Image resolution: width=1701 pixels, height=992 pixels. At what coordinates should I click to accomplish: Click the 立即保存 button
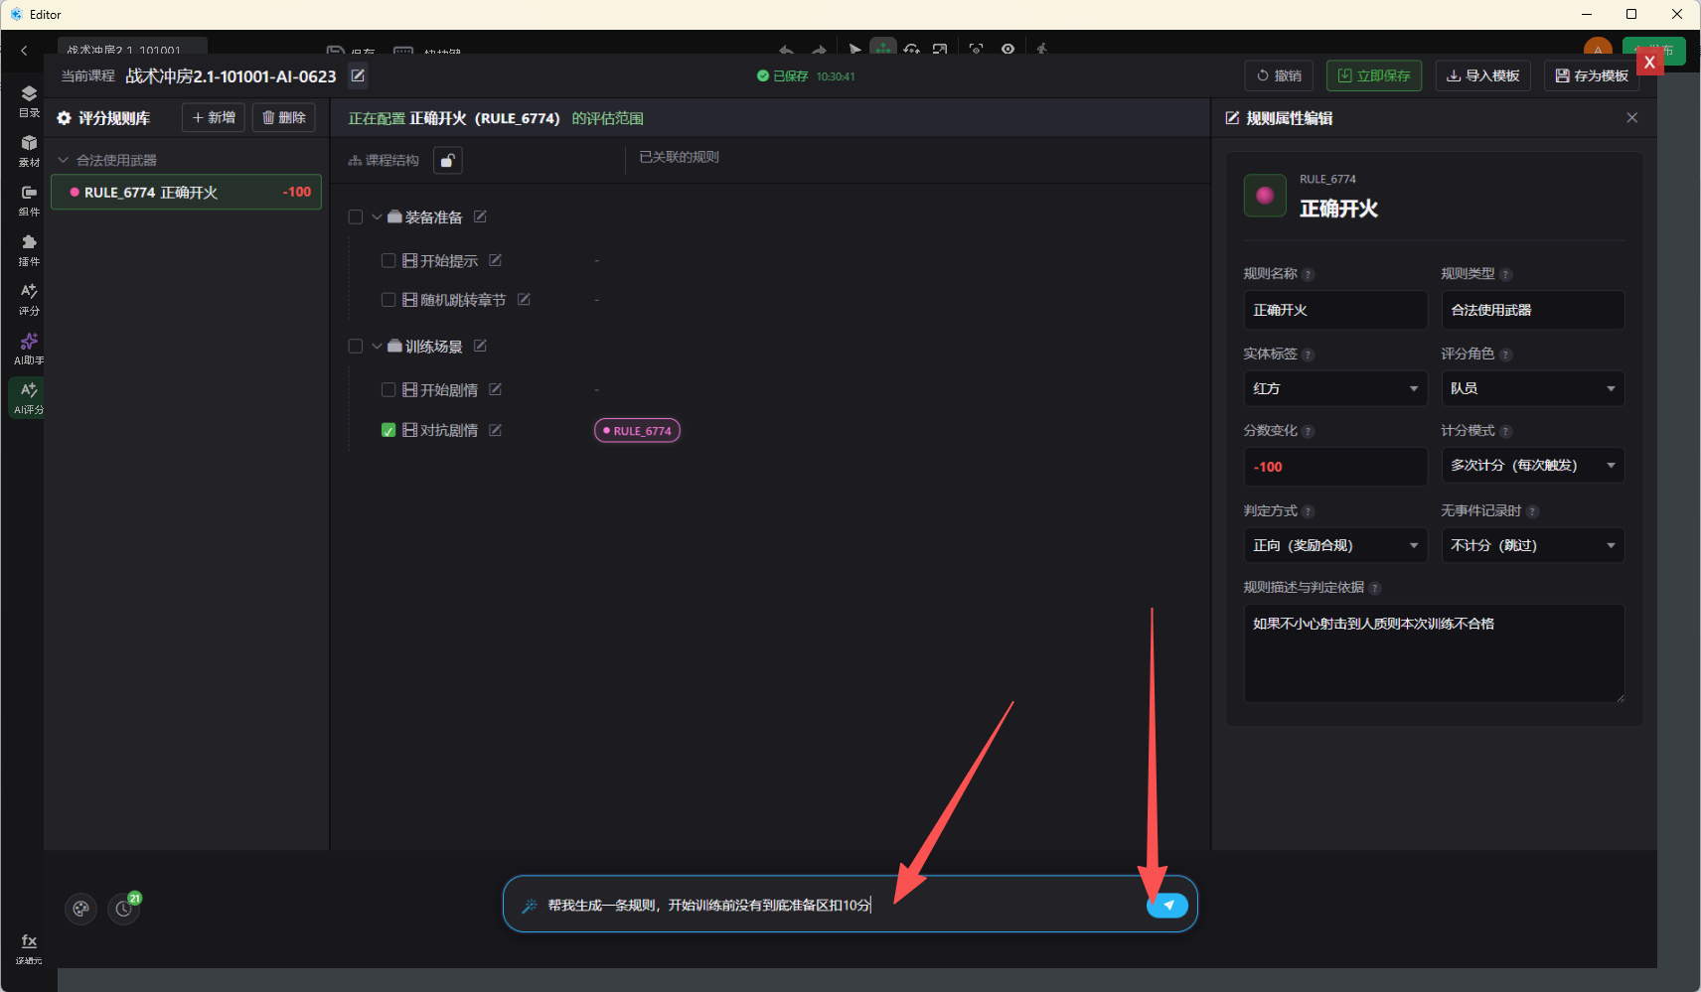tap(1374, 75)
